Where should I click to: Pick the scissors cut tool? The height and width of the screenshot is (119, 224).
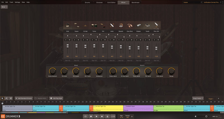coord(11,98)
